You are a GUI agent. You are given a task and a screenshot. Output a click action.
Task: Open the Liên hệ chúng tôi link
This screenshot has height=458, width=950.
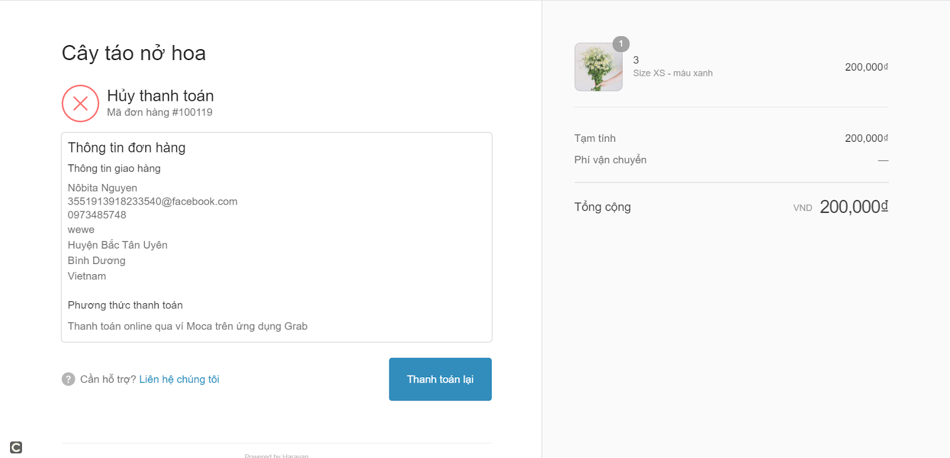(179, 379)
